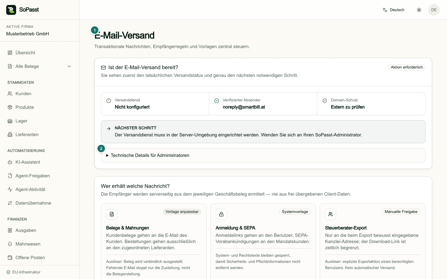Open the Deutsch language selector
Viewport: 447px width, 279px height.
coord(394,10)
